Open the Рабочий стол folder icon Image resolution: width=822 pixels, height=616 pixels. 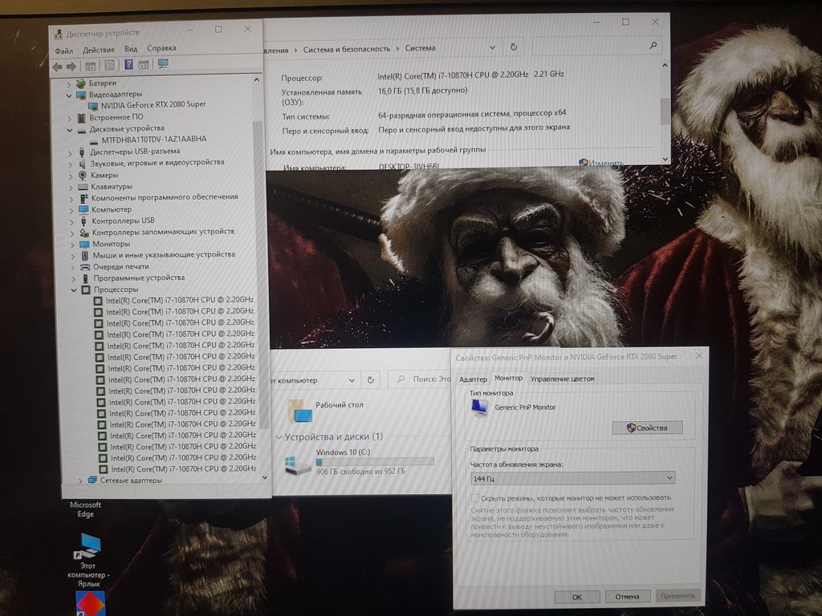(x=301, y=410)
